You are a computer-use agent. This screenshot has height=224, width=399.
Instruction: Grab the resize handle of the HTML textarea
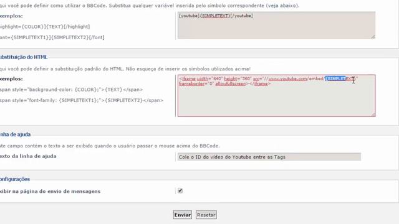[373, 114]
